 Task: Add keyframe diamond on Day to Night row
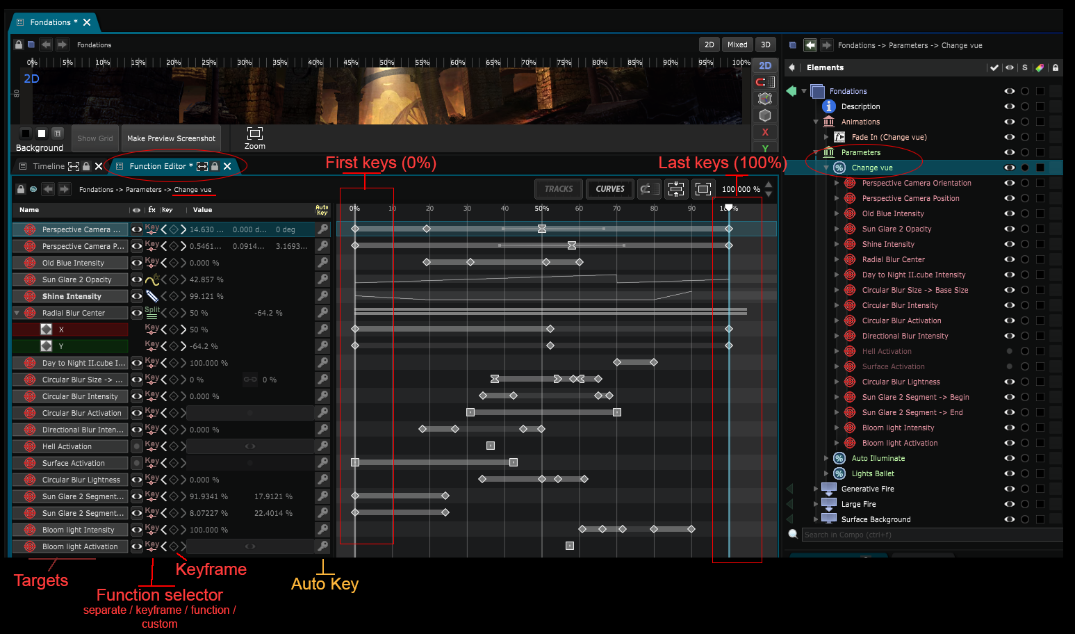pos(174,363)
